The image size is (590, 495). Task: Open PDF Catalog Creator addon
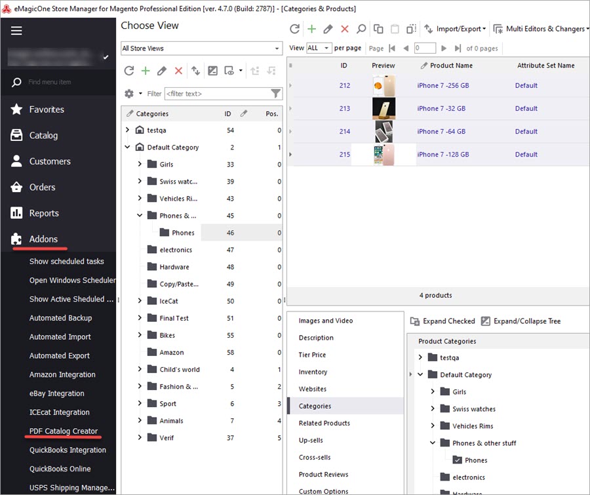pos(64,431)
